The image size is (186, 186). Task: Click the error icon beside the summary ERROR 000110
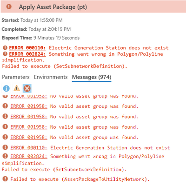[x=5, y=47]
